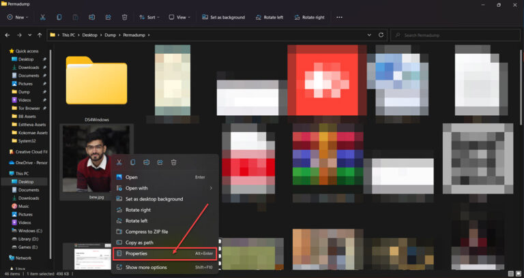Open Music under This PC
This screenshot has height=278, width=524.
point(20,206)
